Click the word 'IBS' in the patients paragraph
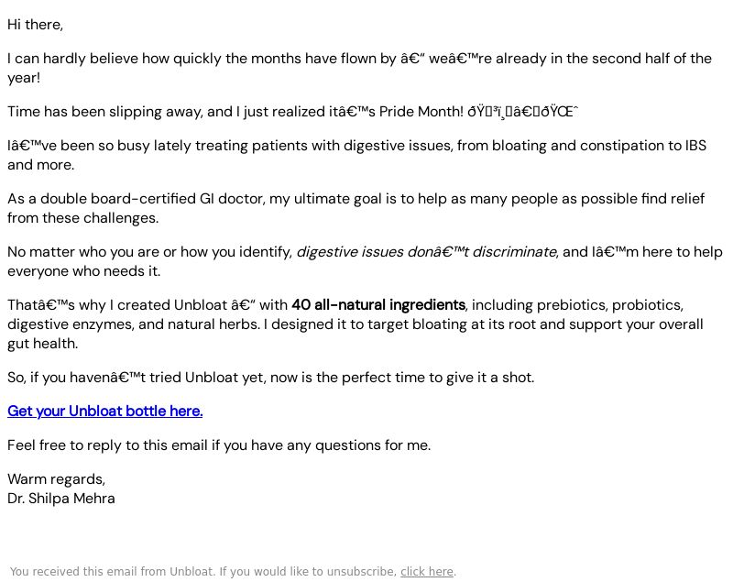The image size is (733, 582). click(x=695, y=146)
